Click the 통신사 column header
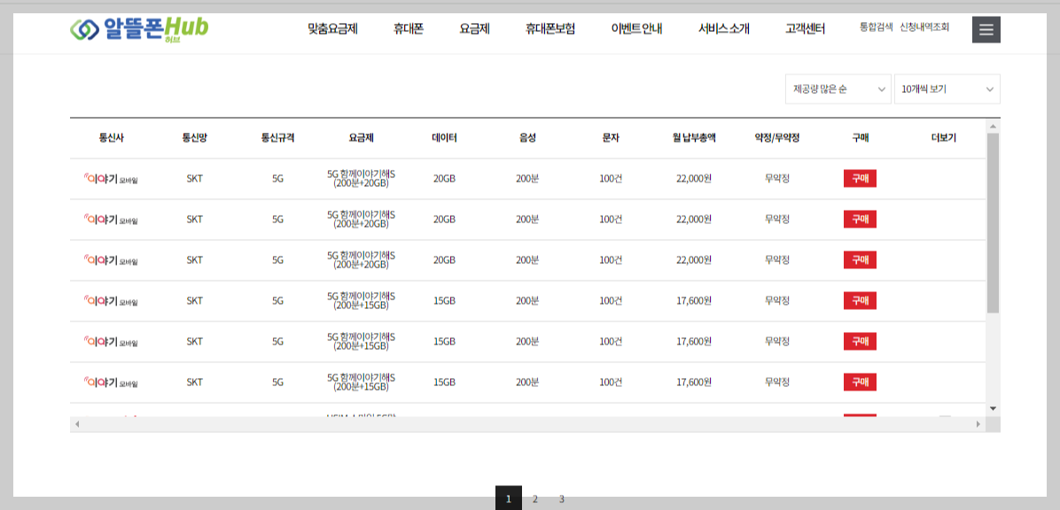The height and width of the screenshot is (510, 1060). tap(111, 138)
